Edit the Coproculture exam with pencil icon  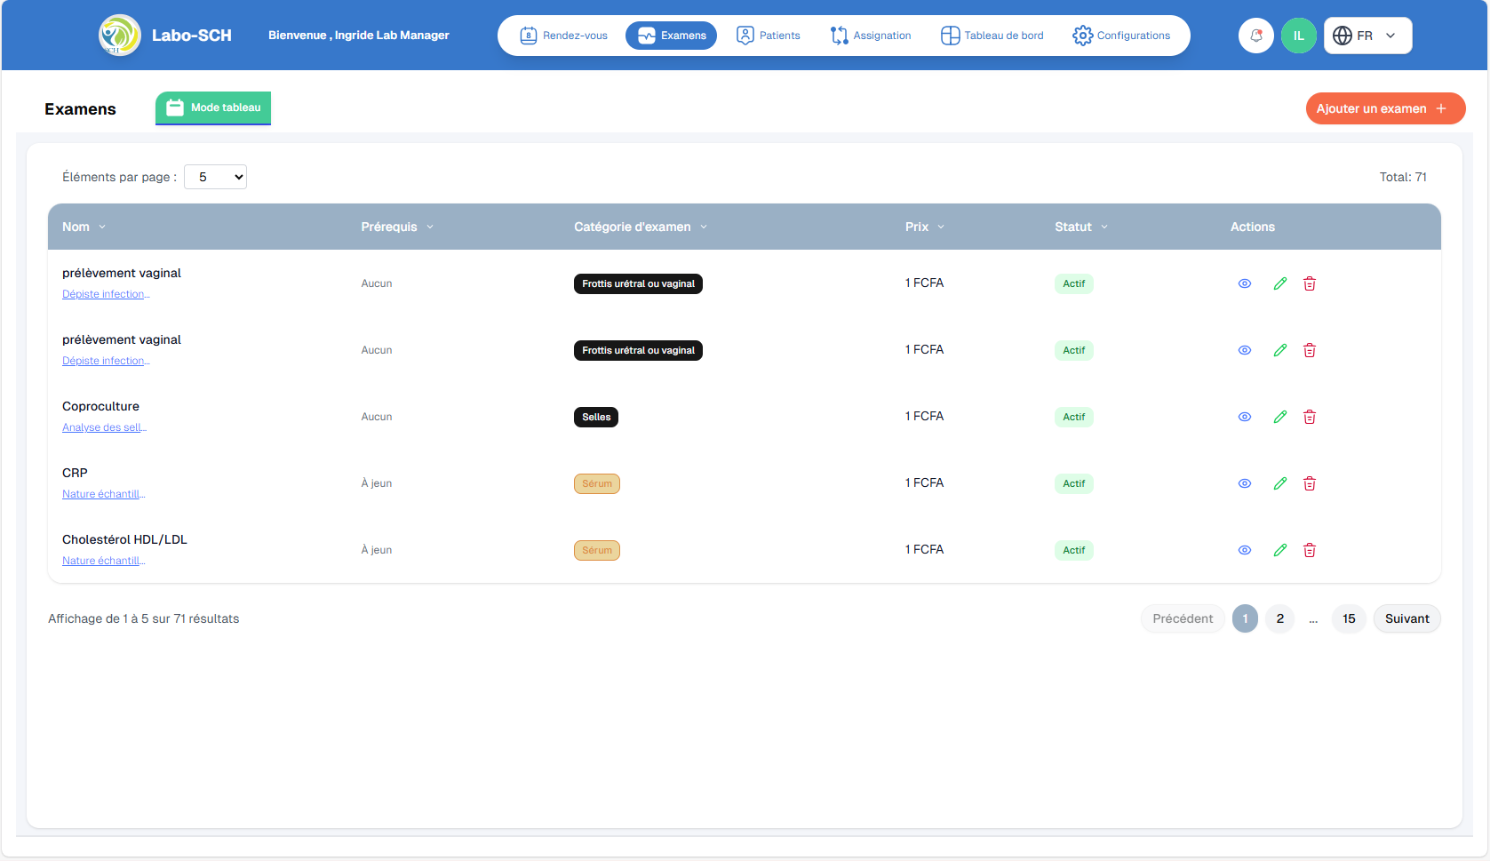pyautogui.click(x=1279, y=417)
